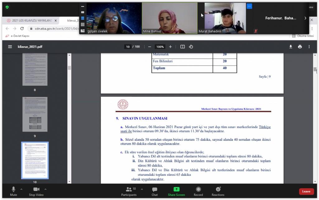Expand the arrow next to Participants
This screenshot has height=200, width=319.
(142, 189)
